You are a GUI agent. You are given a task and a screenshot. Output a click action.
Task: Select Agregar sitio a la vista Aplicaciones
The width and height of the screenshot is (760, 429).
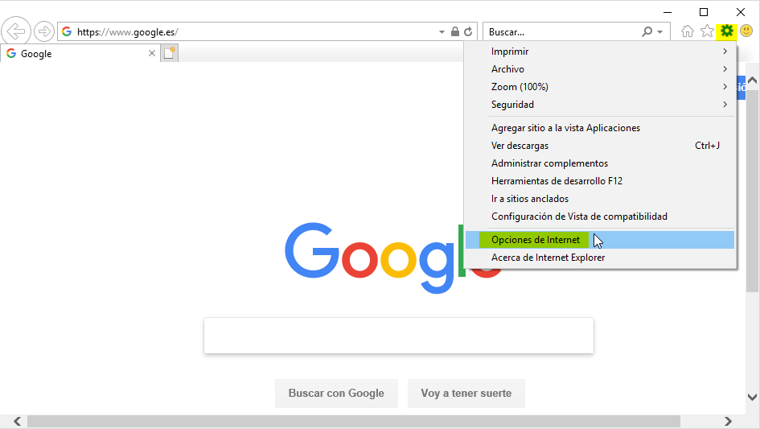(600, 128)
